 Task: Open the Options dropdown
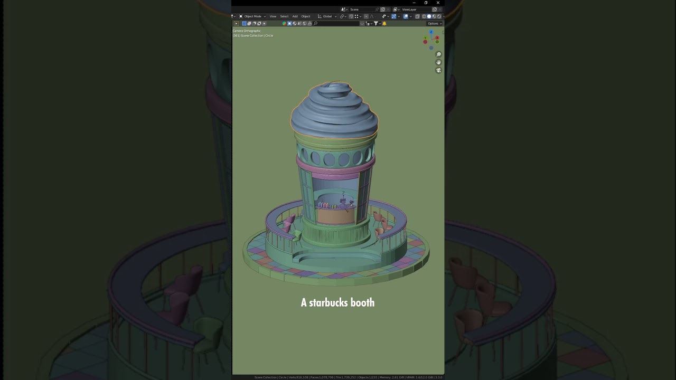point(434,23)
